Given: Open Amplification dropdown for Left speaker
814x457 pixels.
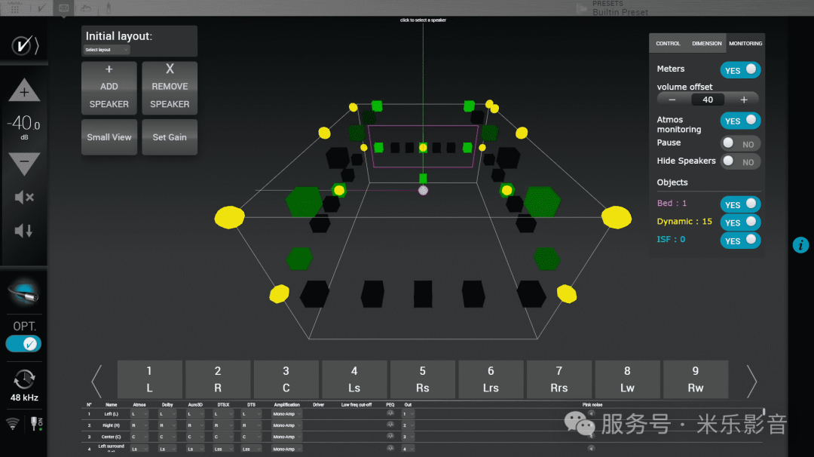Looking at the screenshot, I should 286,414.
